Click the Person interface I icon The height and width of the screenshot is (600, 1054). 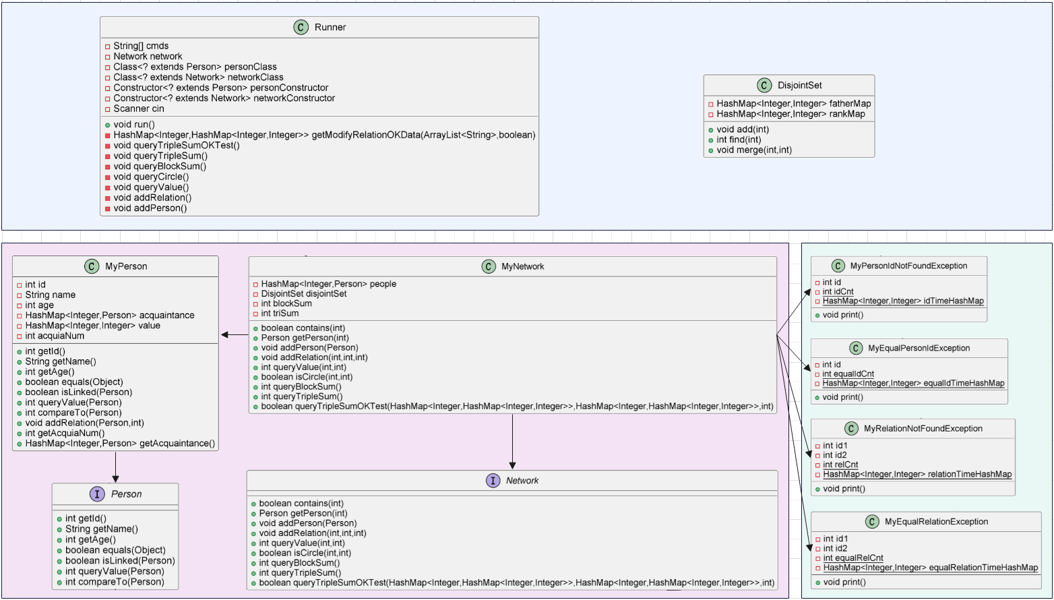97,494
